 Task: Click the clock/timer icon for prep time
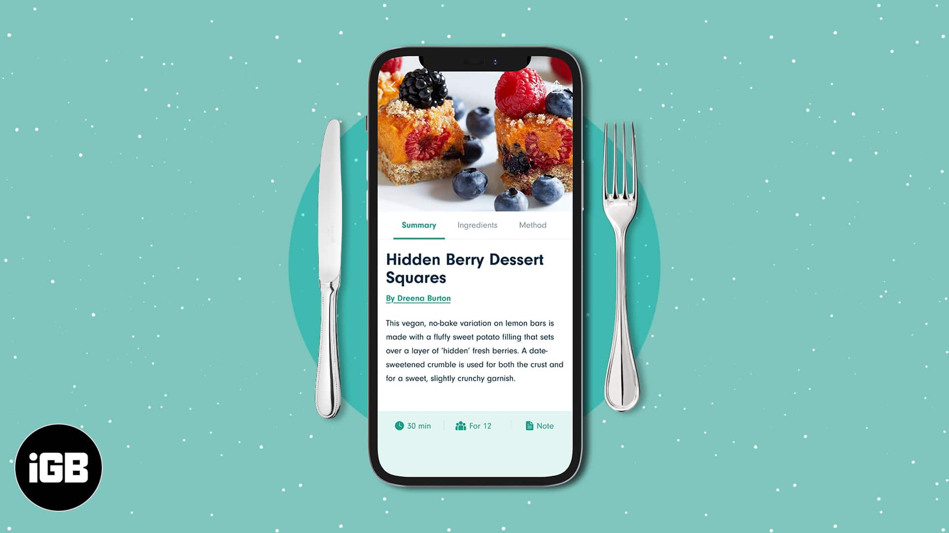click(399, 425)
